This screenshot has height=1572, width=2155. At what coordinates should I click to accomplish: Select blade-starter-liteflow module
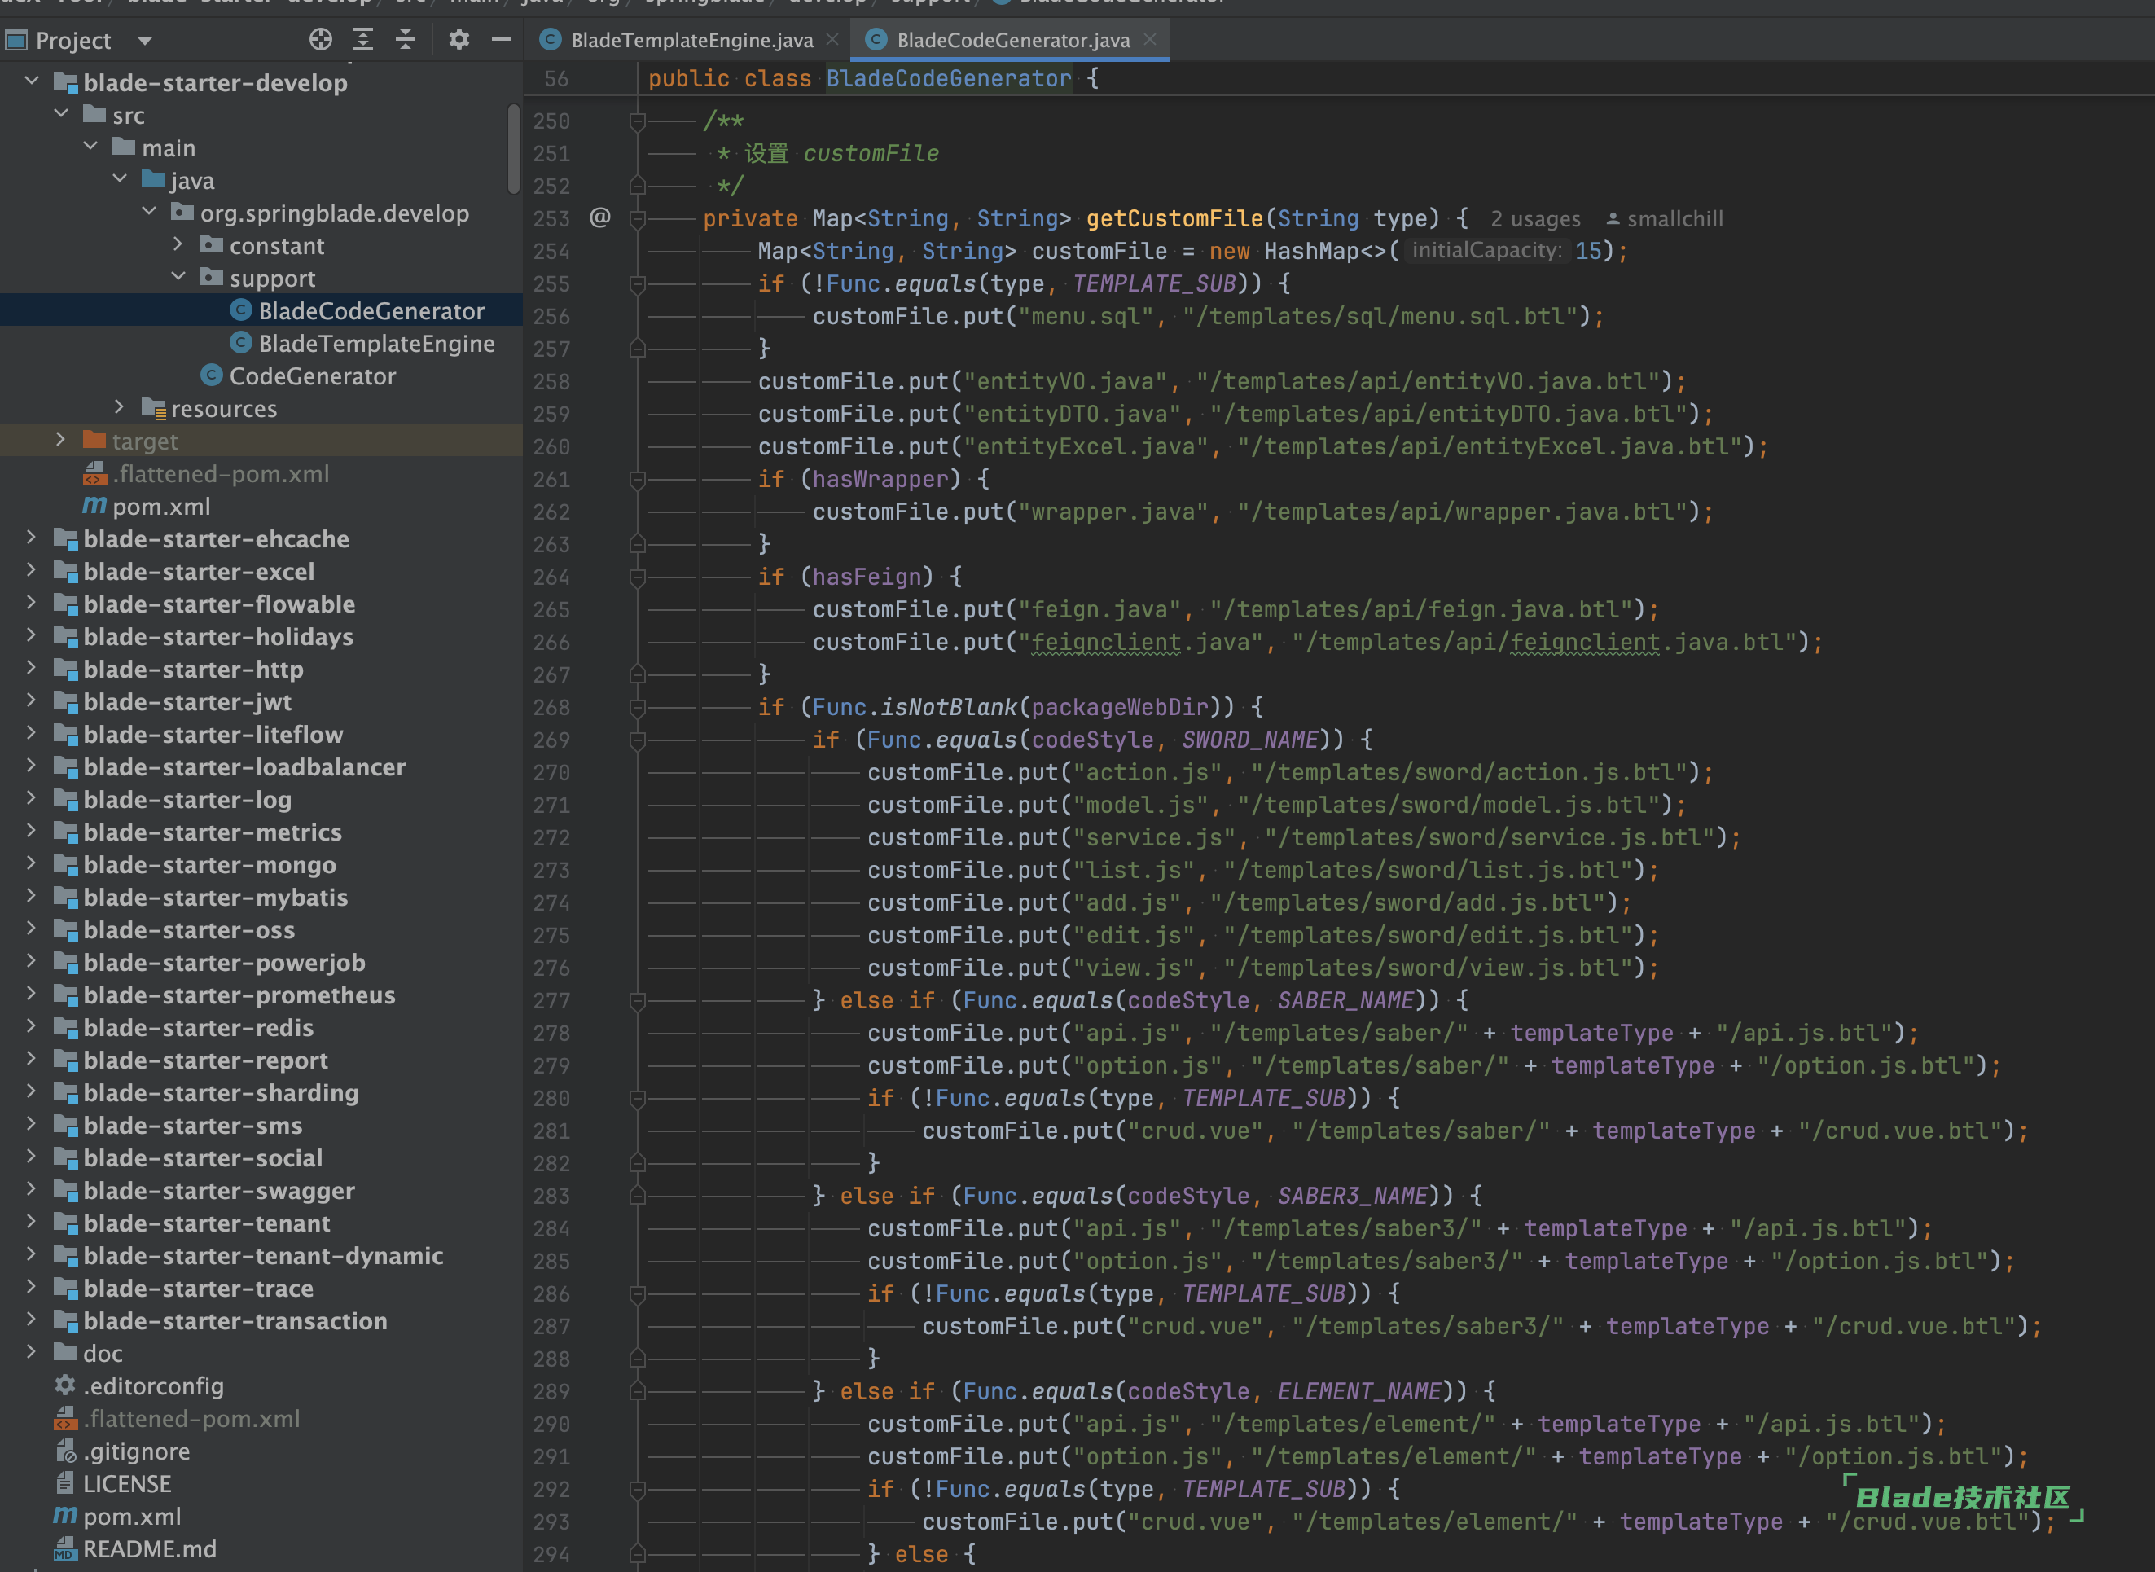point(213,735)
